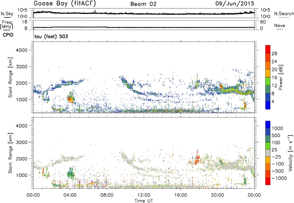
Task: Click the "60" Nave axis tick
Action: (263, 22)
